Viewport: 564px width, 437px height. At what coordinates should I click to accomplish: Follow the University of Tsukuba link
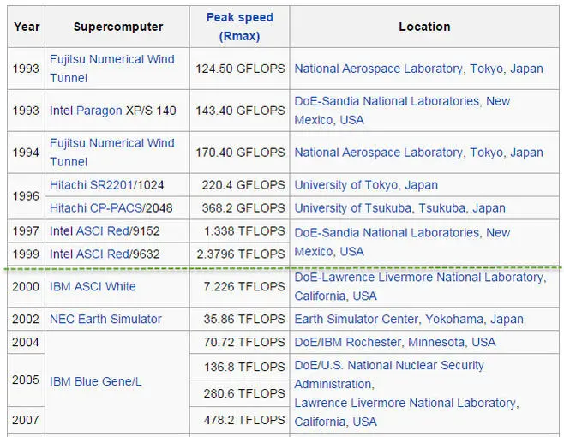[x=352, y=208]
